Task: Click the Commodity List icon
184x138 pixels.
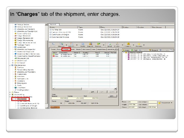Action: point(15,33)
